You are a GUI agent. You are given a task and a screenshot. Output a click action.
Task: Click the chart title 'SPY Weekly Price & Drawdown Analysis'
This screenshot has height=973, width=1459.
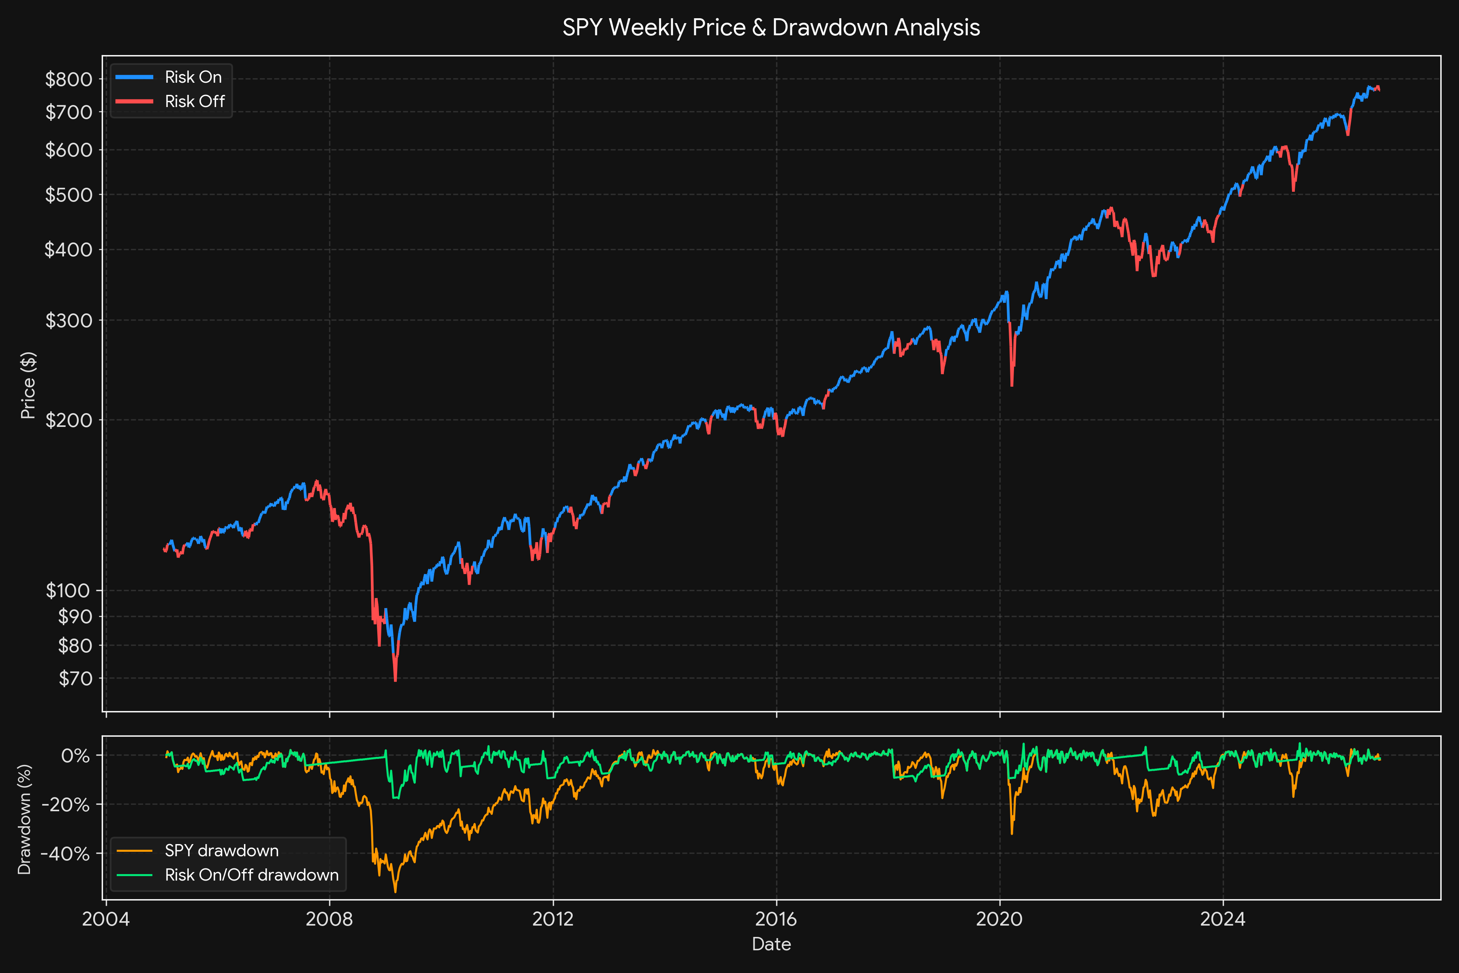(x=771, y=28)
